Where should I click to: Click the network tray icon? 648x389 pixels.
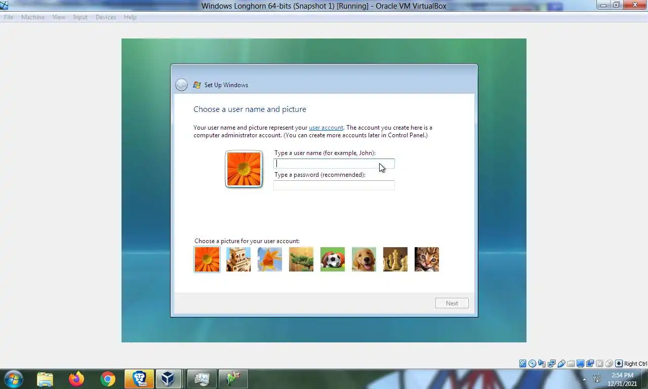pyautogui.click(x=597, y=379)
